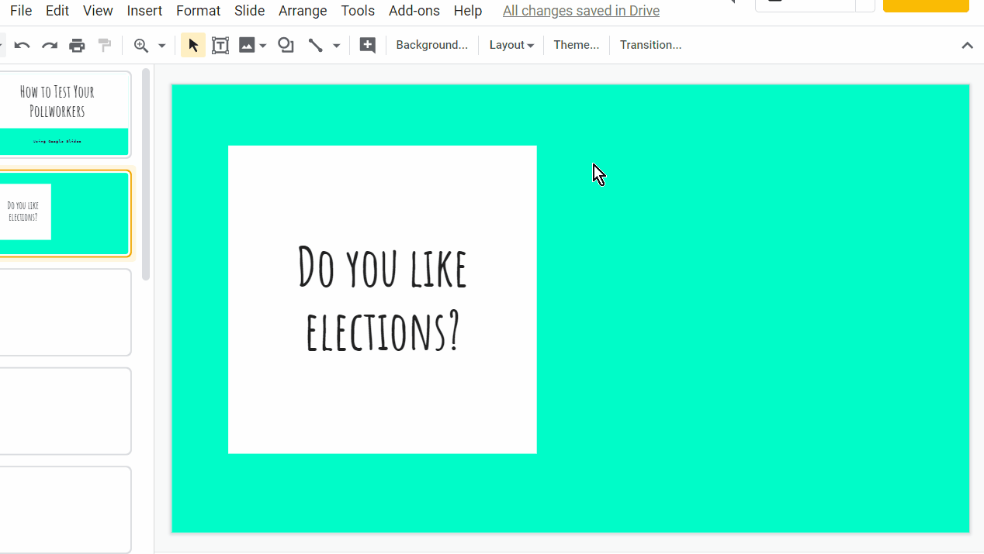Click the Do you like elections? text
Screen dimensions: 984x554
(x=383, y=298)
